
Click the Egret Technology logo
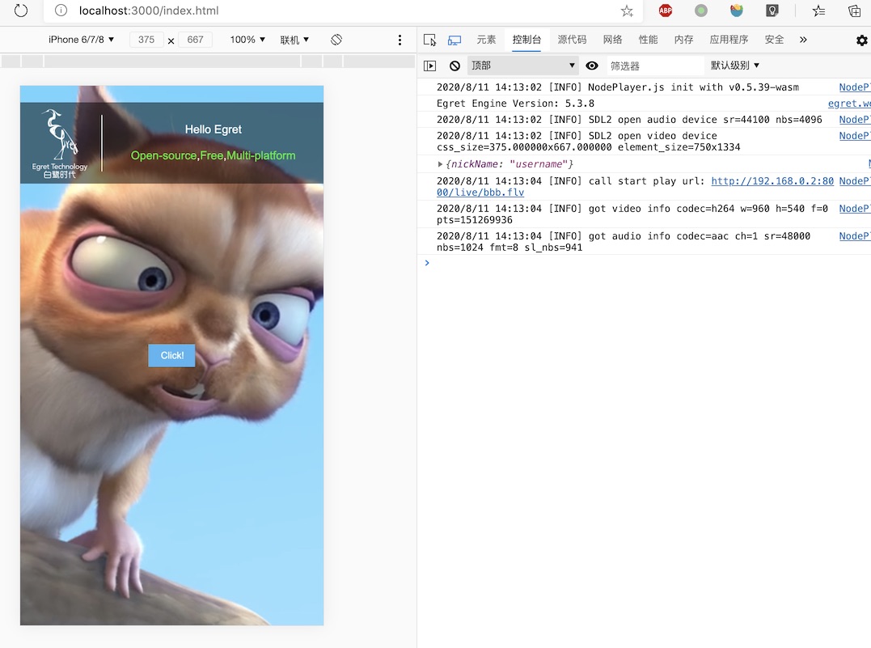pyautogui.click(x=60, y=144)
